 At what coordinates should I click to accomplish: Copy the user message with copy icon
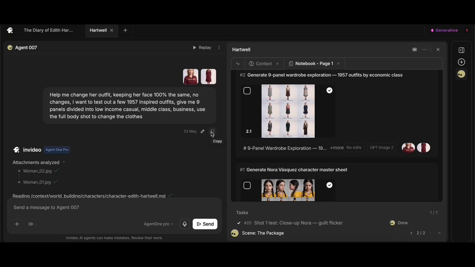pos(213,131)
